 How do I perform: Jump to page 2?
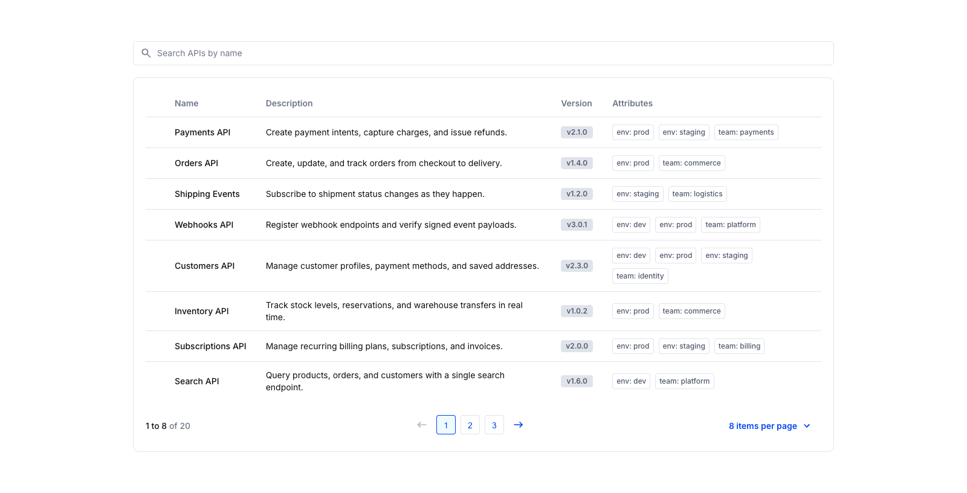[x=470, y=425]
